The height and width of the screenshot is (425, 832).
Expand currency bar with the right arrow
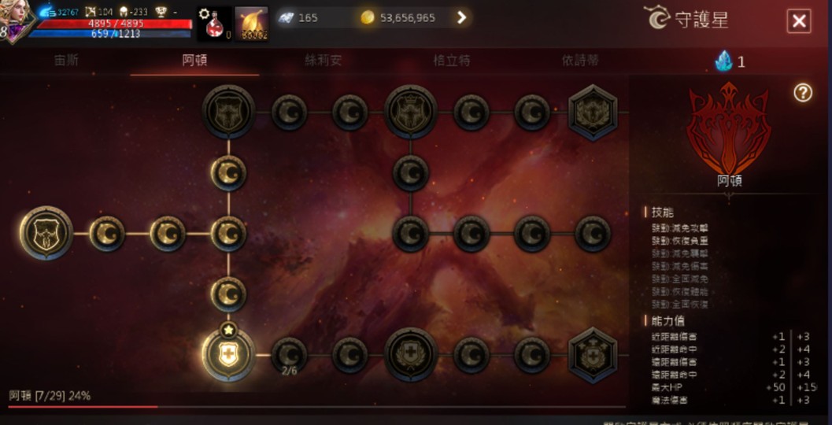tap(461, 17)
